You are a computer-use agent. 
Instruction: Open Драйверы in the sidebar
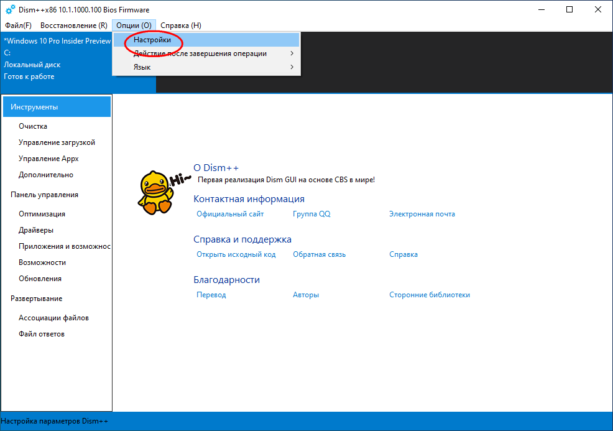pyautogui.click(x=36, y=230)
